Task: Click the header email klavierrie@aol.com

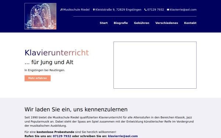Action: 183,10
